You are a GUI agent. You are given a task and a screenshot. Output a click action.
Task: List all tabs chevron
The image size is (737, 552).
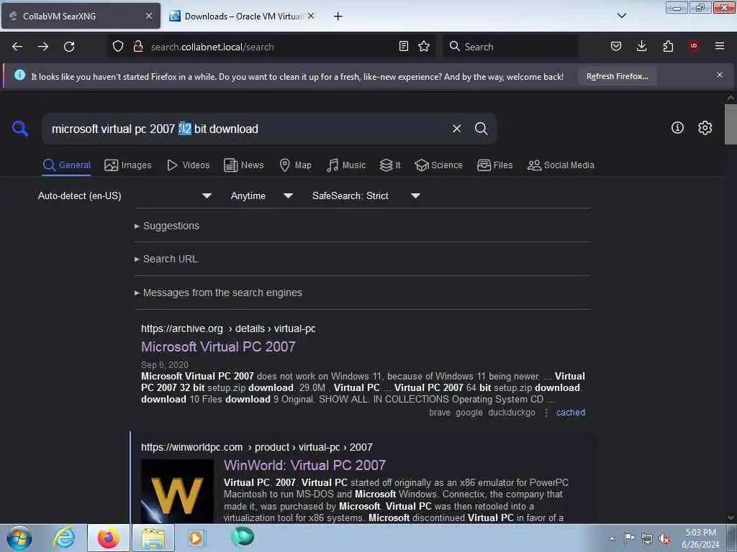pos(621,16)
